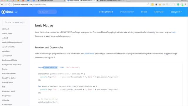
Task: Open BLE plugin docs
Action: 4,87
